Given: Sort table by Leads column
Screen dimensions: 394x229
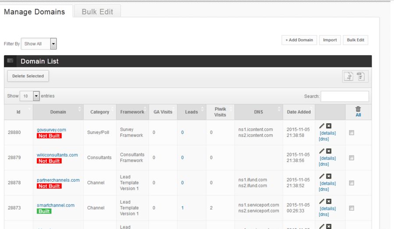Looking at the screenshot, I should (192, 112).
